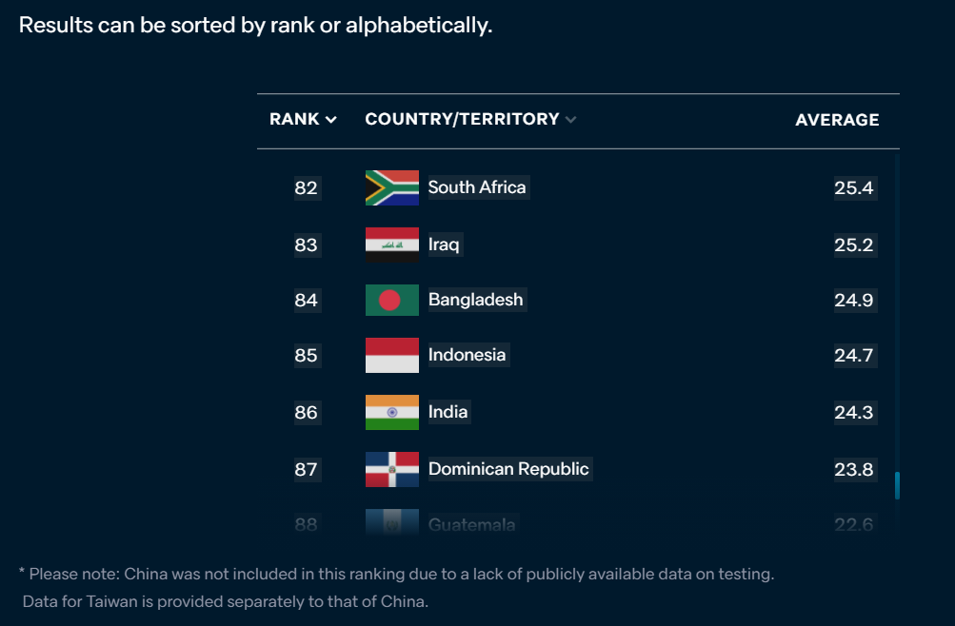Select the Dominican Republic country name
The height and width of the screenshot is (626, 955).
tap(508, 469)
